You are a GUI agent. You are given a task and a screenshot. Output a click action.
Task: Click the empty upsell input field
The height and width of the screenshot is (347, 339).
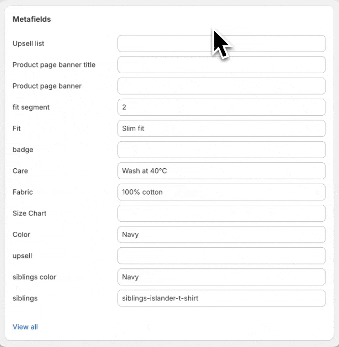point(221,255)
